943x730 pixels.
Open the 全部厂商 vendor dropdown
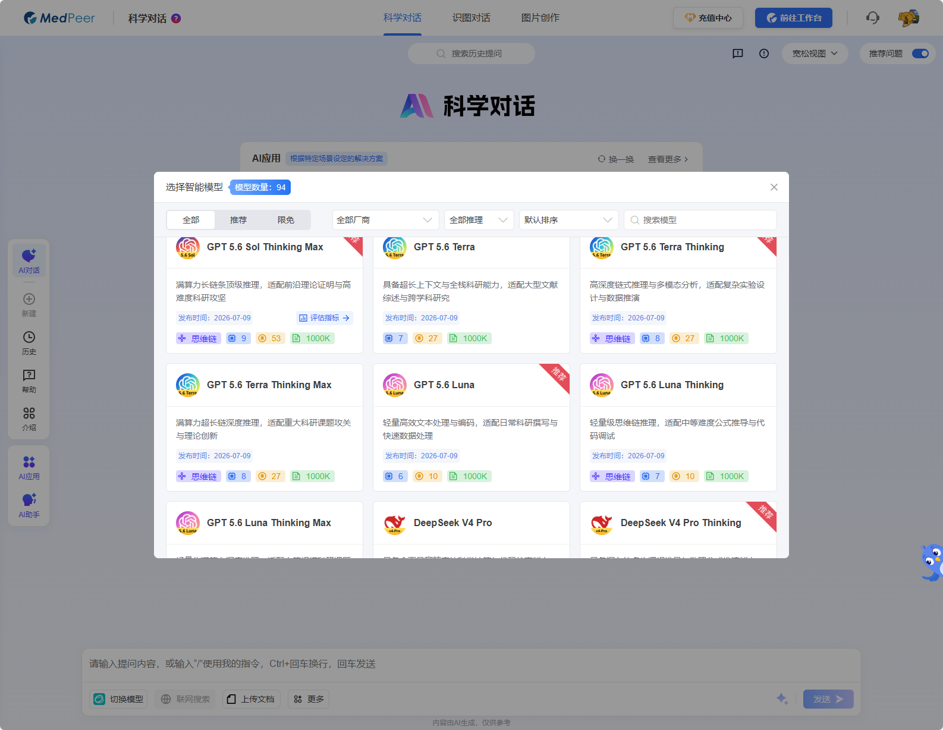coord(385,220)
